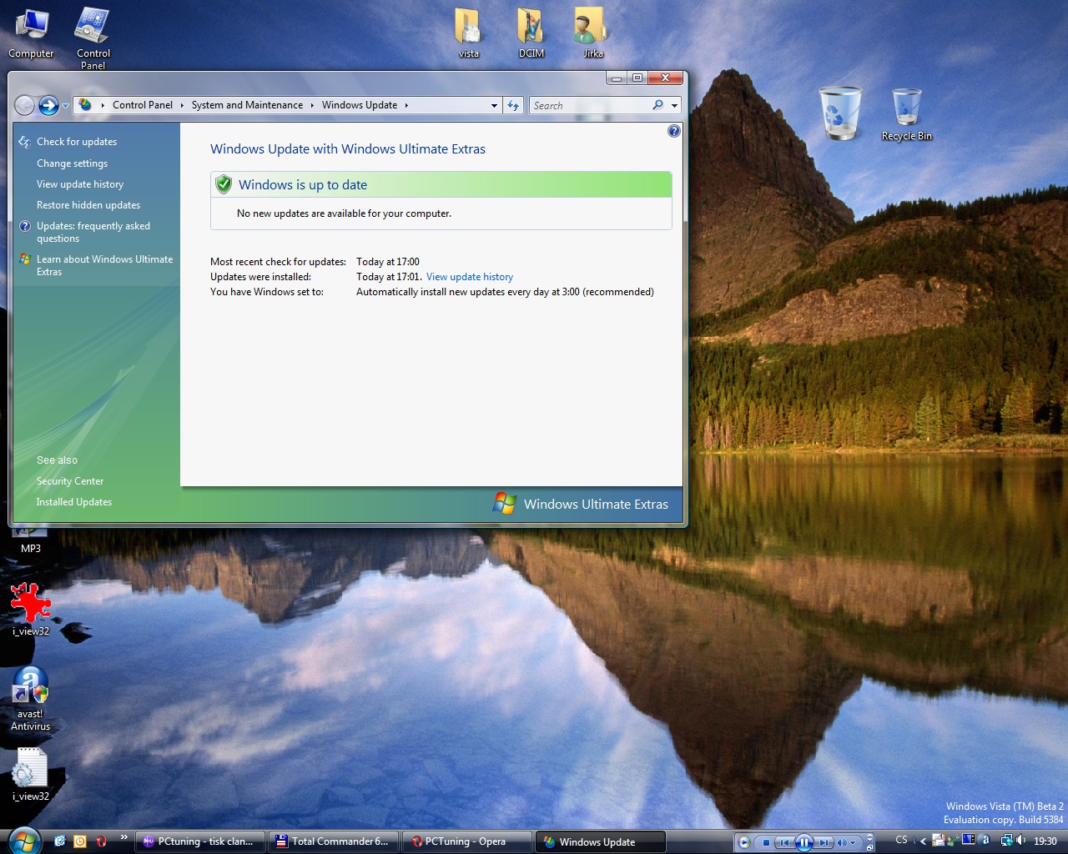Expand breadcrumb arrow after Windows Update
Image resolution: width=1068 pixels, height=854 pixels.
pyautogui.click(x=406, y=105)
